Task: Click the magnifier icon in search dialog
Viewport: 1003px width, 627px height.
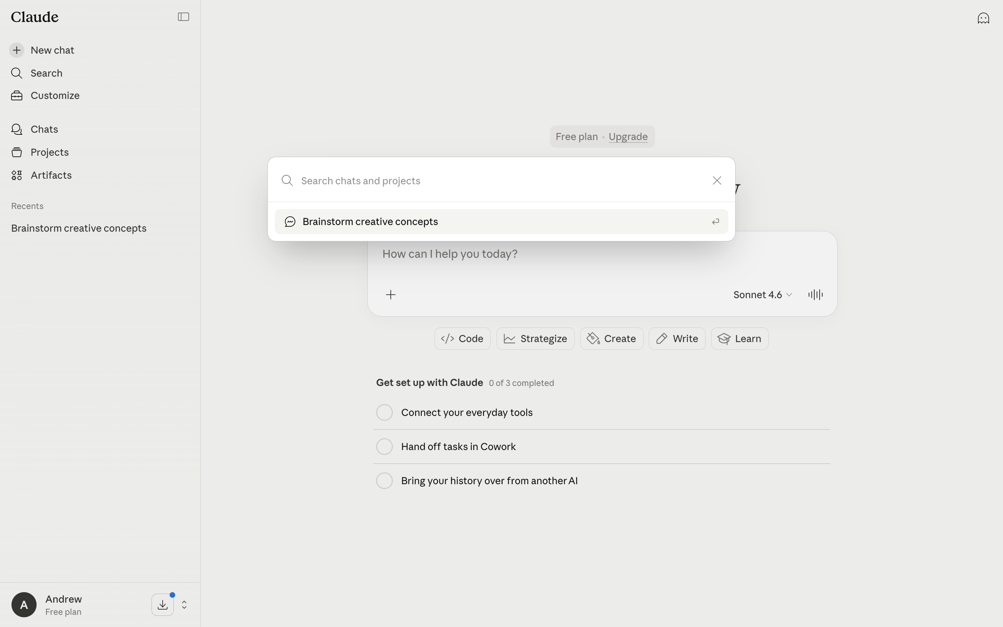Action: [287, 180]
